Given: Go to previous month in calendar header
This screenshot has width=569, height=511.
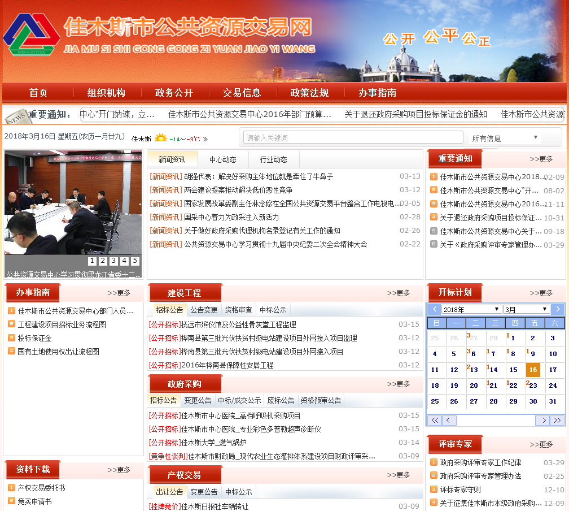Looking at the screenshot, I should pos(434,309).
